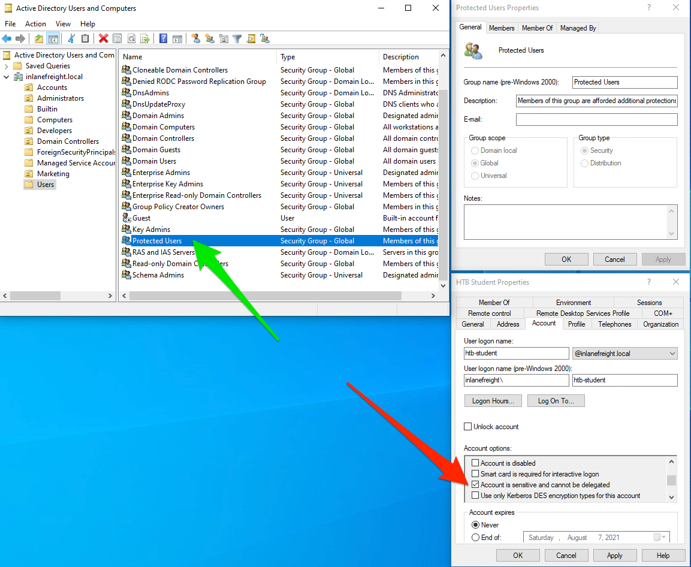Click the Log On To... button

coord(556,401)
